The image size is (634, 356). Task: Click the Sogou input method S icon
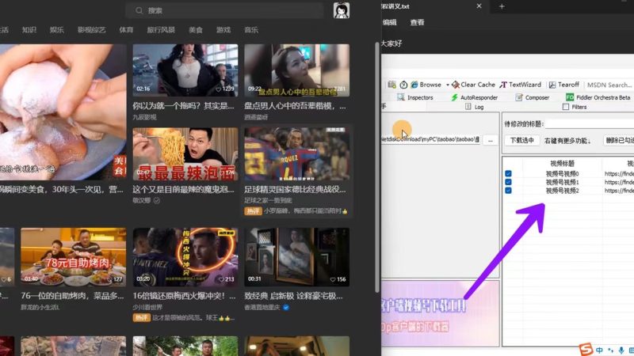tap(586, 349)
